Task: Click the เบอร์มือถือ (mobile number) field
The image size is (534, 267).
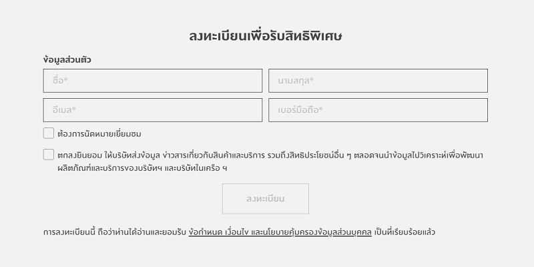Action: point(378,110)
